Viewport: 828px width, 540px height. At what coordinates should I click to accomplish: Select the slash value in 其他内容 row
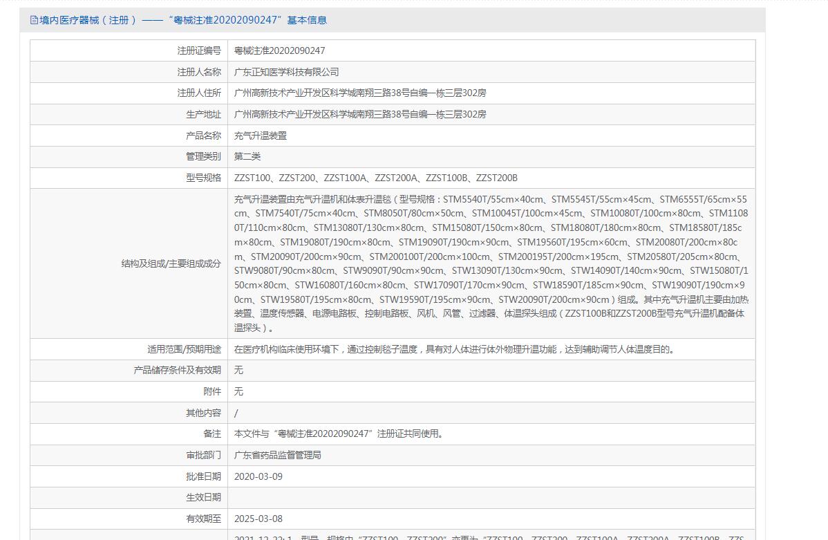(236, 413)
